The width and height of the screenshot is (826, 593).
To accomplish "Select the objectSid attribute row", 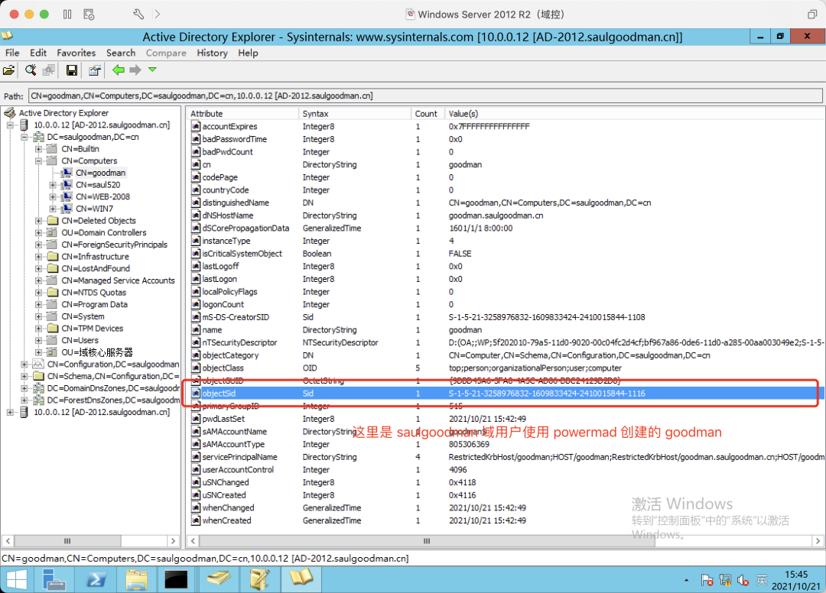I will (x=506, y=393).
